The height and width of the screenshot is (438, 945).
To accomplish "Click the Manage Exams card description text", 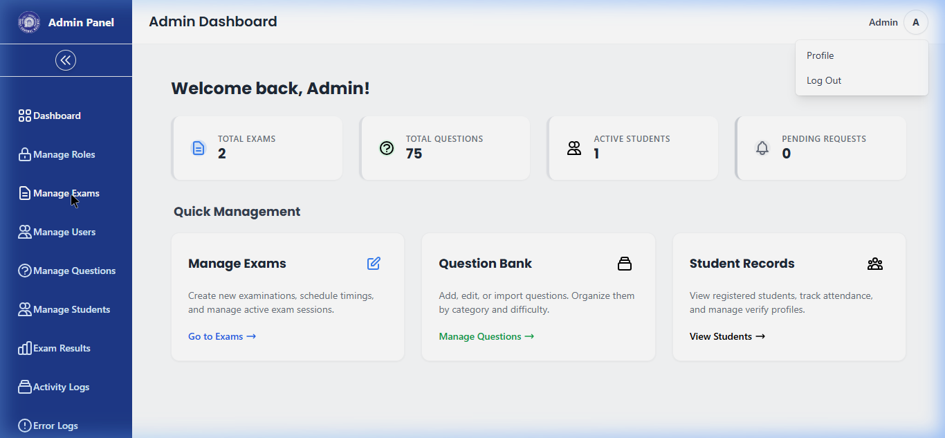I will pos(281,302).
